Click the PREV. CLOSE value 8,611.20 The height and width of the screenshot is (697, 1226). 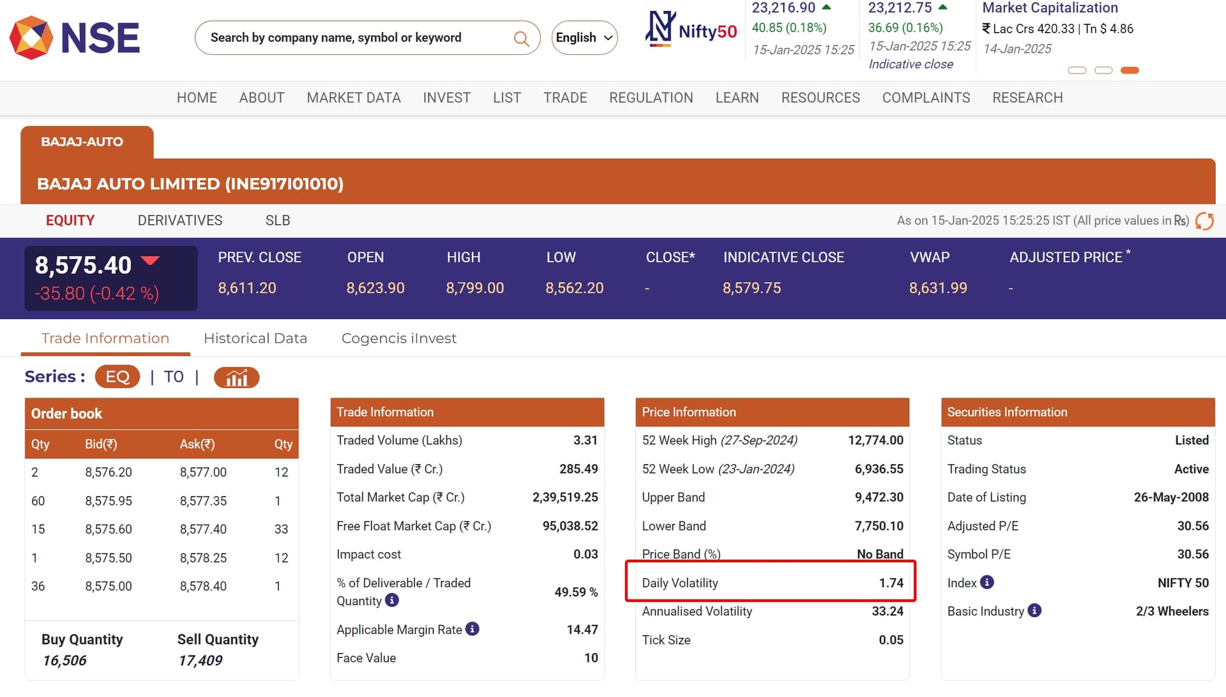coord(247,289)
